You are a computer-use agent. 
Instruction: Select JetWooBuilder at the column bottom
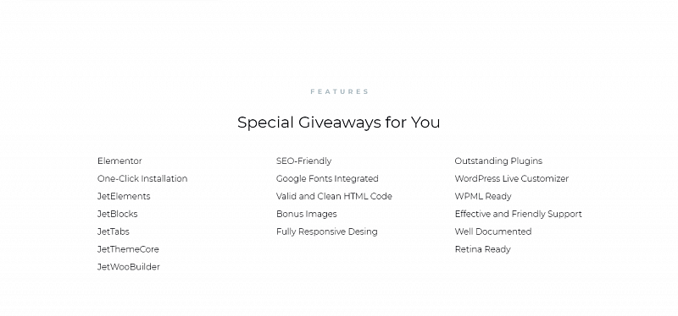click(129, 267)
